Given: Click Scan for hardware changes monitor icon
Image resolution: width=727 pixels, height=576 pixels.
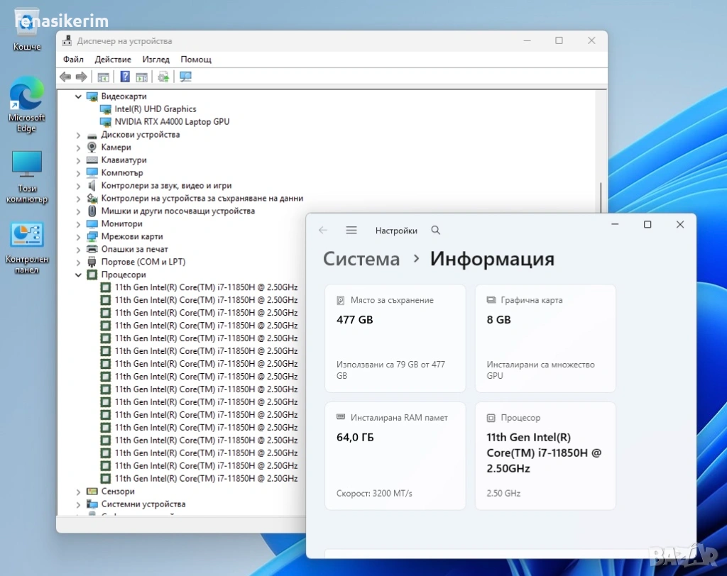Looking at the screenshot, I should 186,77.
